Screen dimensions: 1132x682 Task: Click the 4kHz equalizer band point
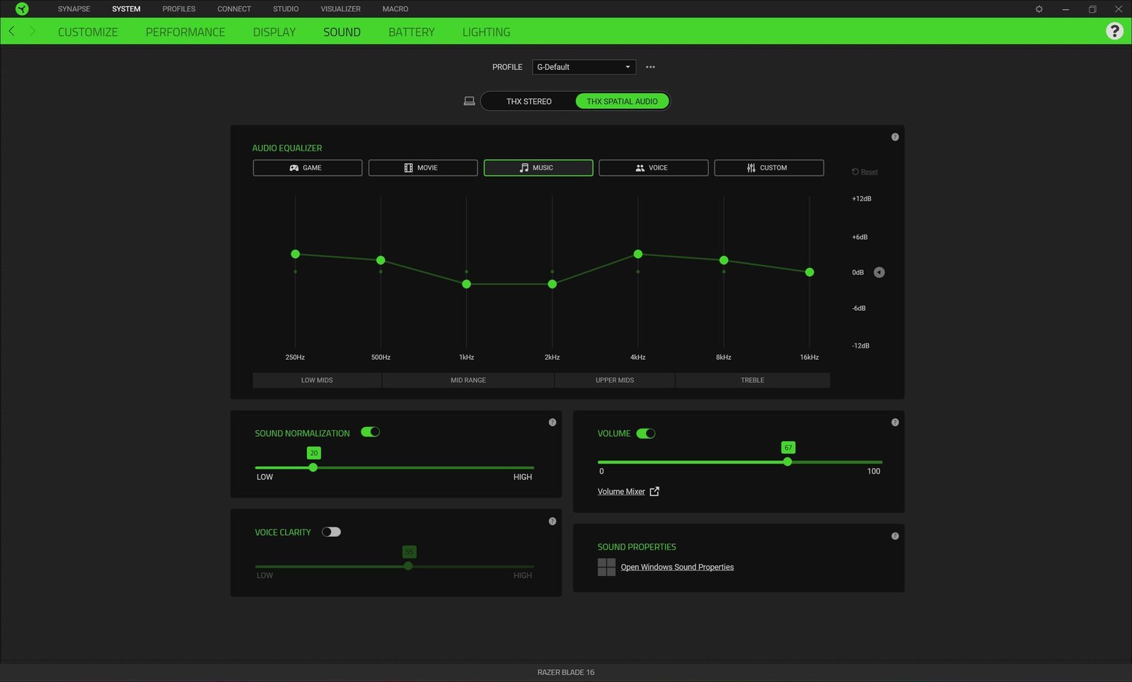(x=638, y=254)
